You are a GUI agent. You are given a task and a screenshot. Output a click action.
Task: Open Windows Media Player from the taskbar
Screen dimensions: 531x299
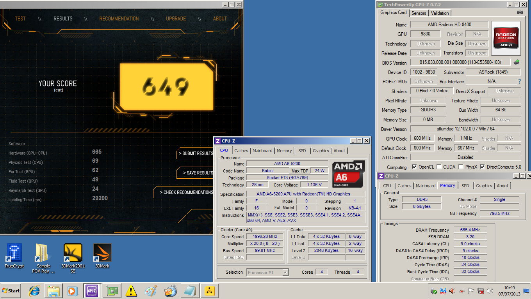pos(72,291)
